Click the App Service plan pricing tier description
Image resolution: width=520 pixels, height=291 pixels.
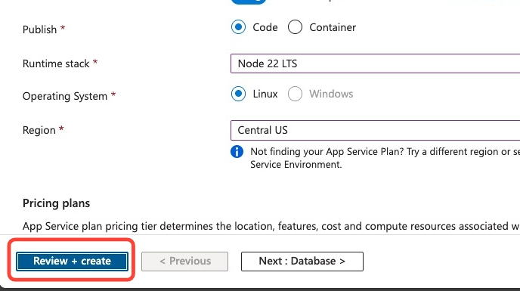pos(271,226)
